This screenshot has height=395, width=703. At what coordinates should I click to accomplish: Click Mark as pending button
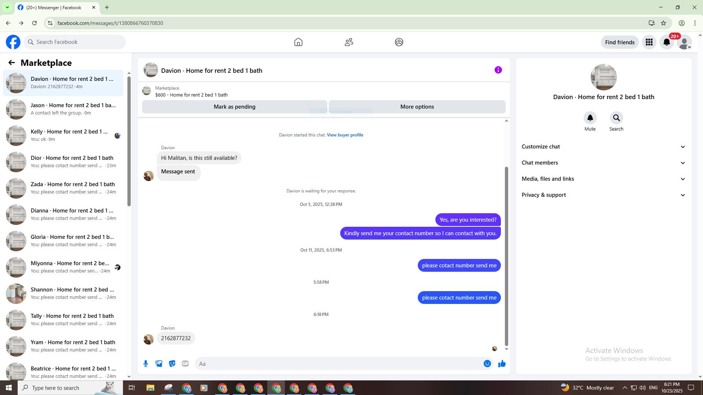pyautogui.click(x=234, y=107)
